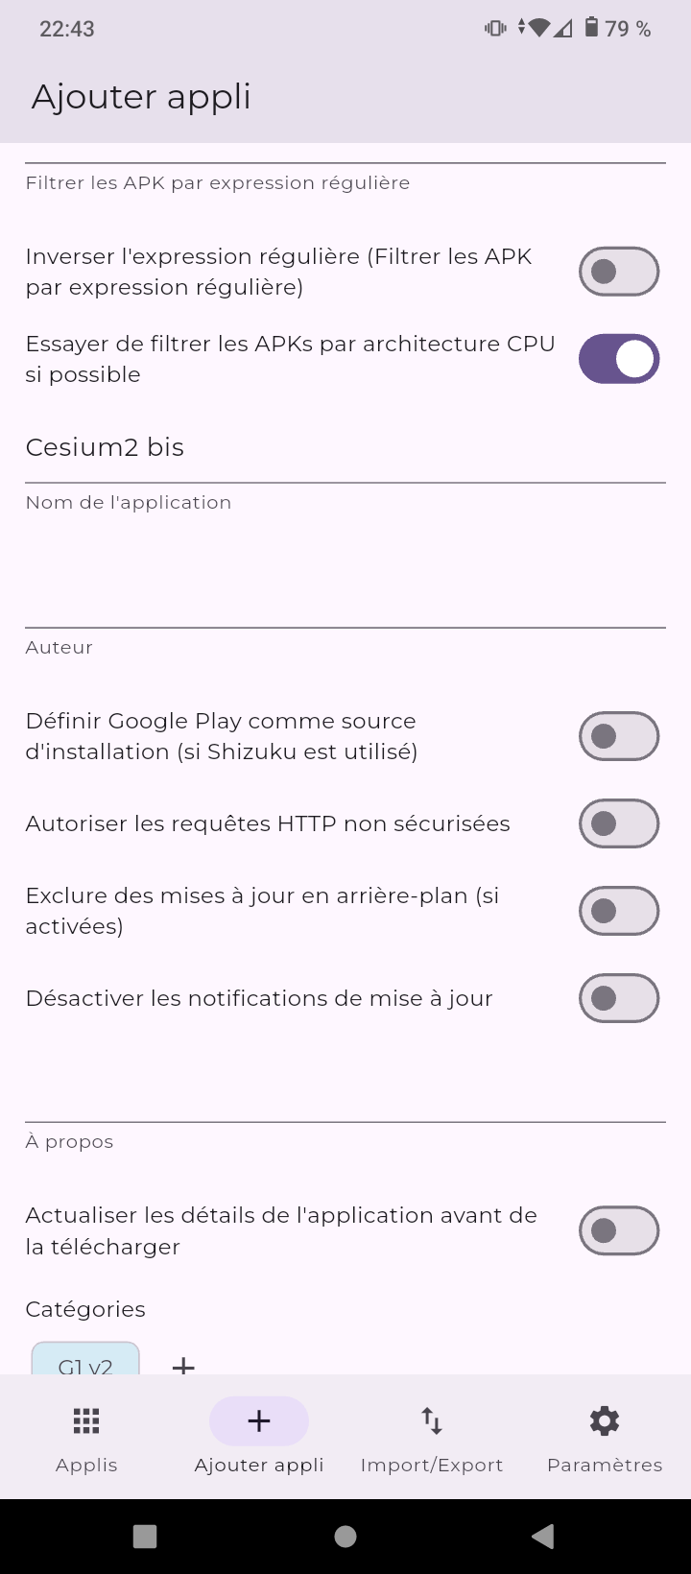Enable refreshing app details before download
This screenshot has height=1574, width=691.
click(x=619, y=1230)
